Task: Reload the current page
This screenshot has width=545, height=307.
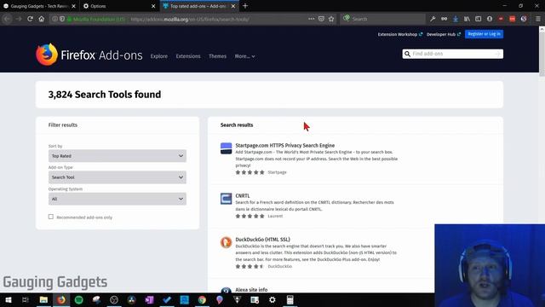Action: click(30, 19)
